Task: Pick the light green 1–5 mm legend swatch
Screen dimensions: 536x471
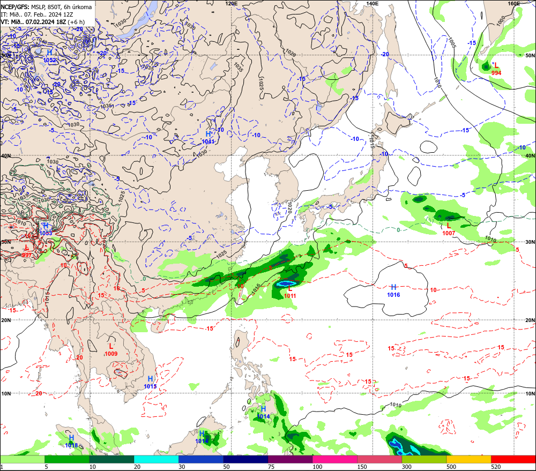Action: (22, 459)
